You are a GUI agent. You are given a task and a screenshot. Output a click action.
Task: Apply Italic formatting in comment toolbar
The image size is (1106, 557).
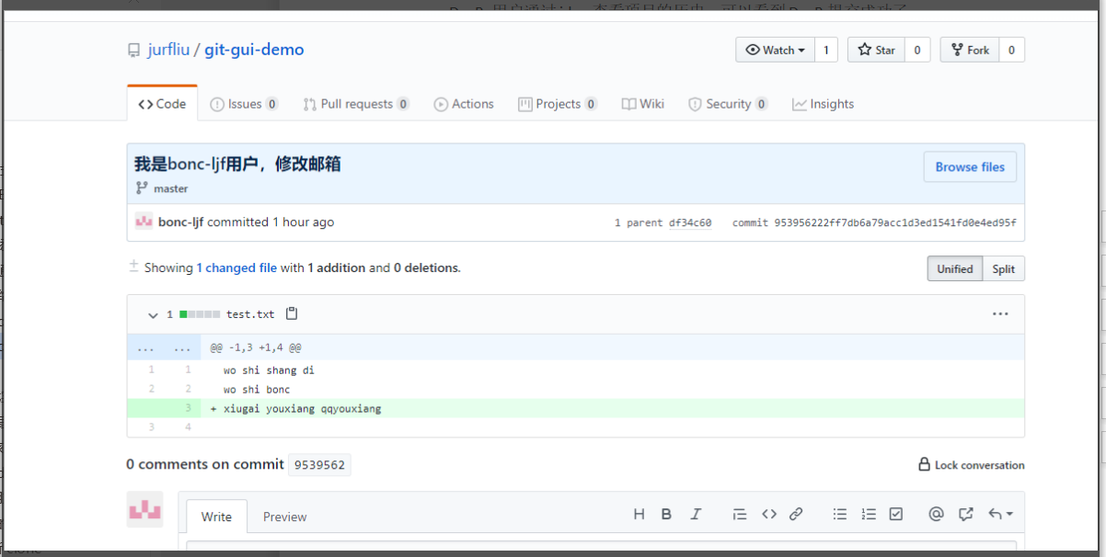coord(695,514)
